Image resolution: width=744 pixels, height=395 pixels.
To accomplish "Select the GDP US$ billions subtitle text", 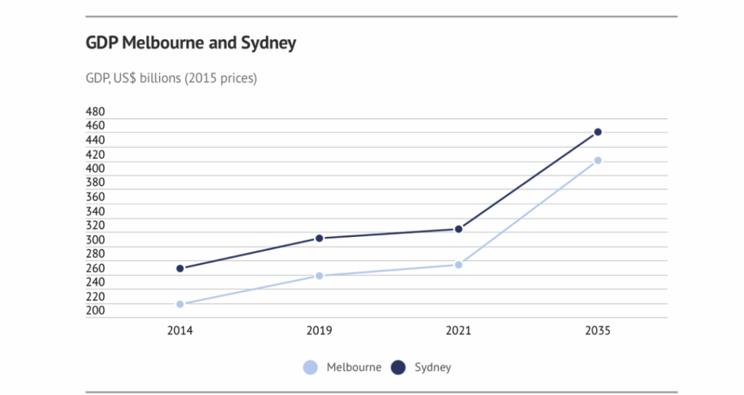I will 171,78.
